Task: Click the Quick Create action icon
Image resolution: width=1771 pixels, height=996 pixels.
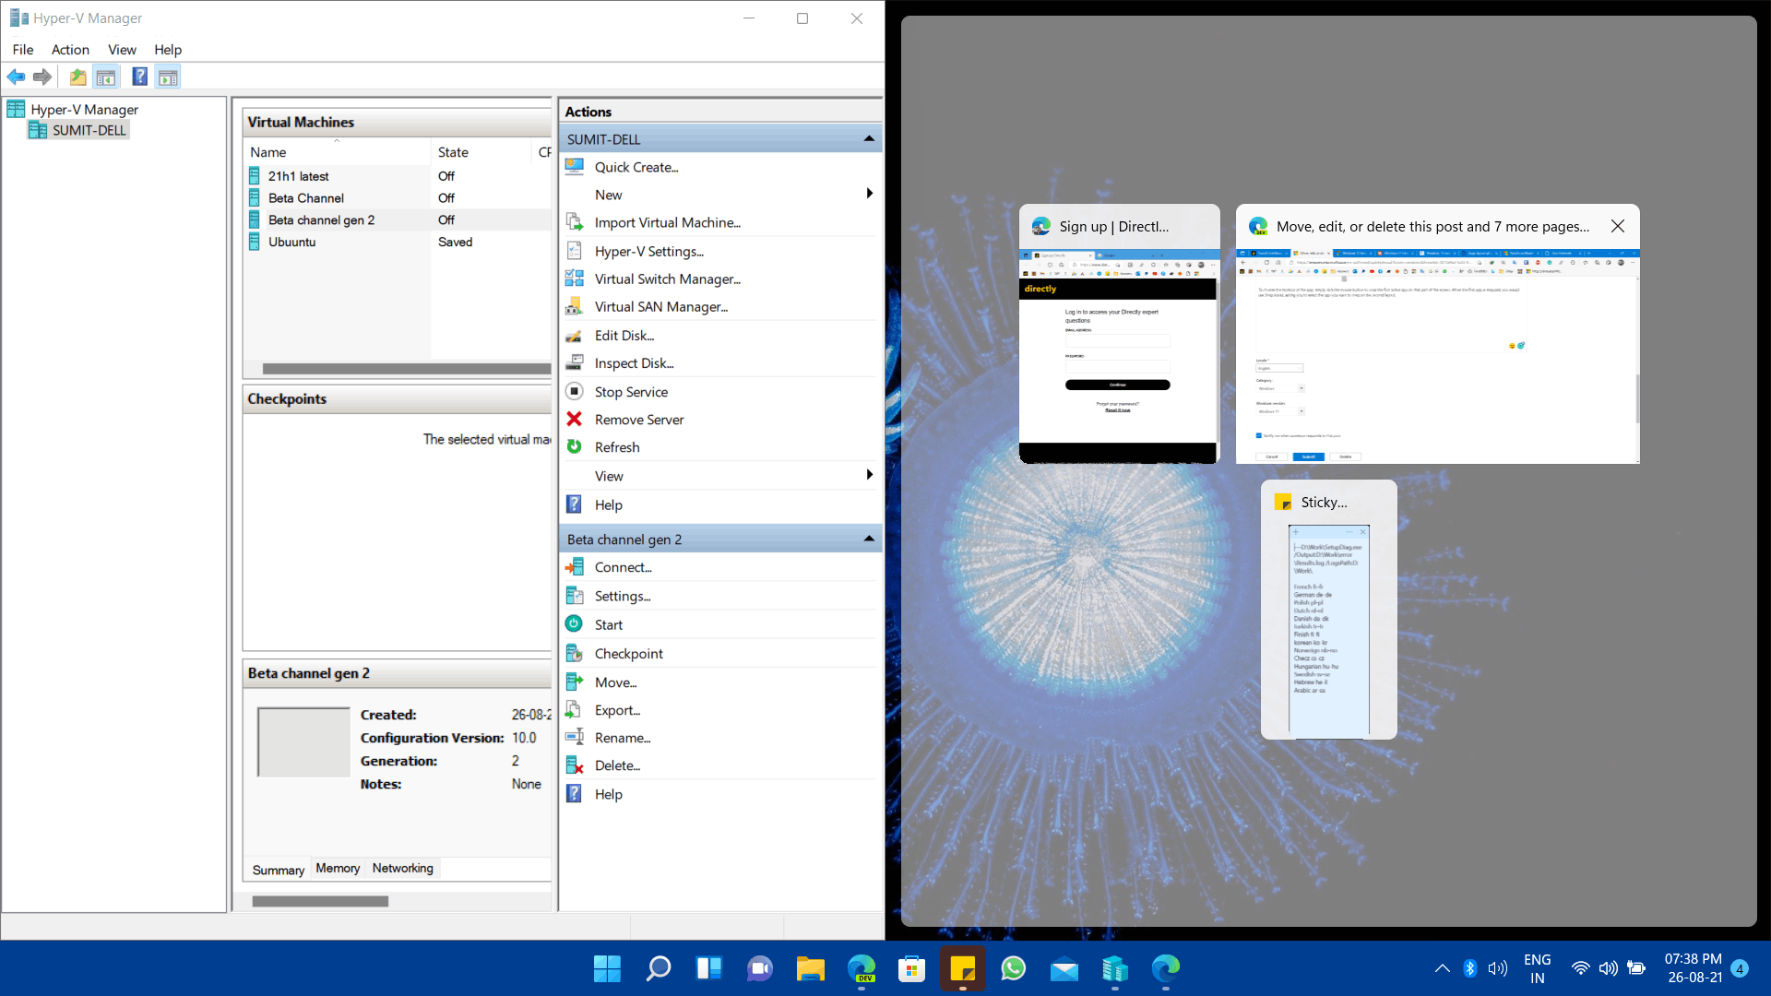Action: (575, 167)
